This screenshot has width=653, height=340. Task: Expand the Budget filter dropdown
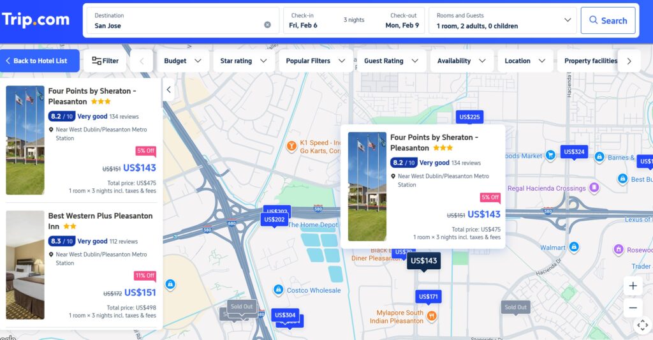[182, 61]
